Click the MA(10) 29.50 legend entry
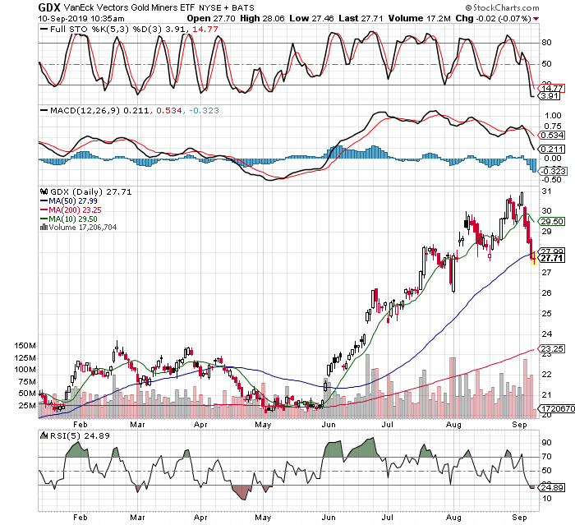Viewport: 575px width, 525px height. pos(73,219)
